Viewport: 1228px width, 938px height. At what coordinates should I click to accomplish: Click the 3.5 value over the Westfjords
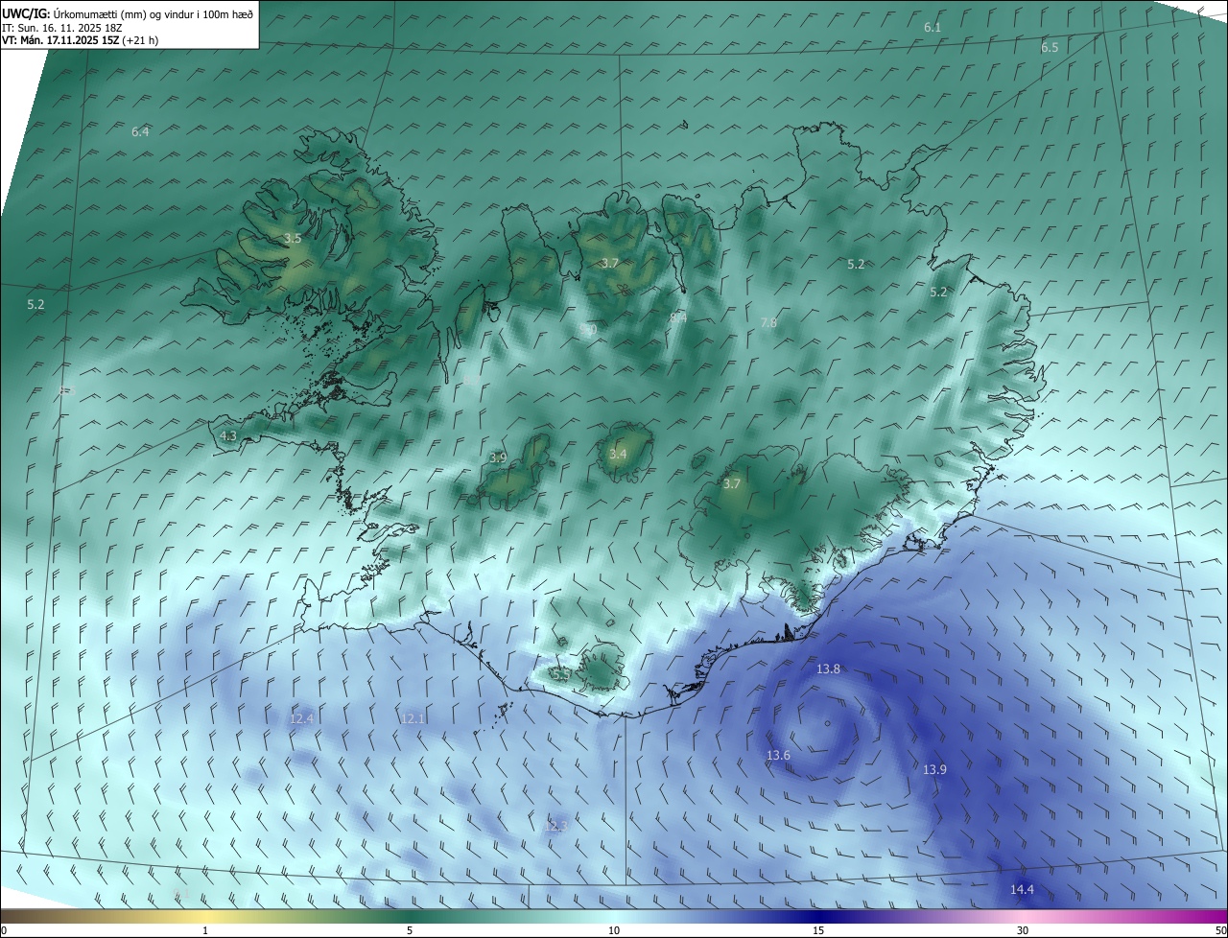[x=293, y=238]
